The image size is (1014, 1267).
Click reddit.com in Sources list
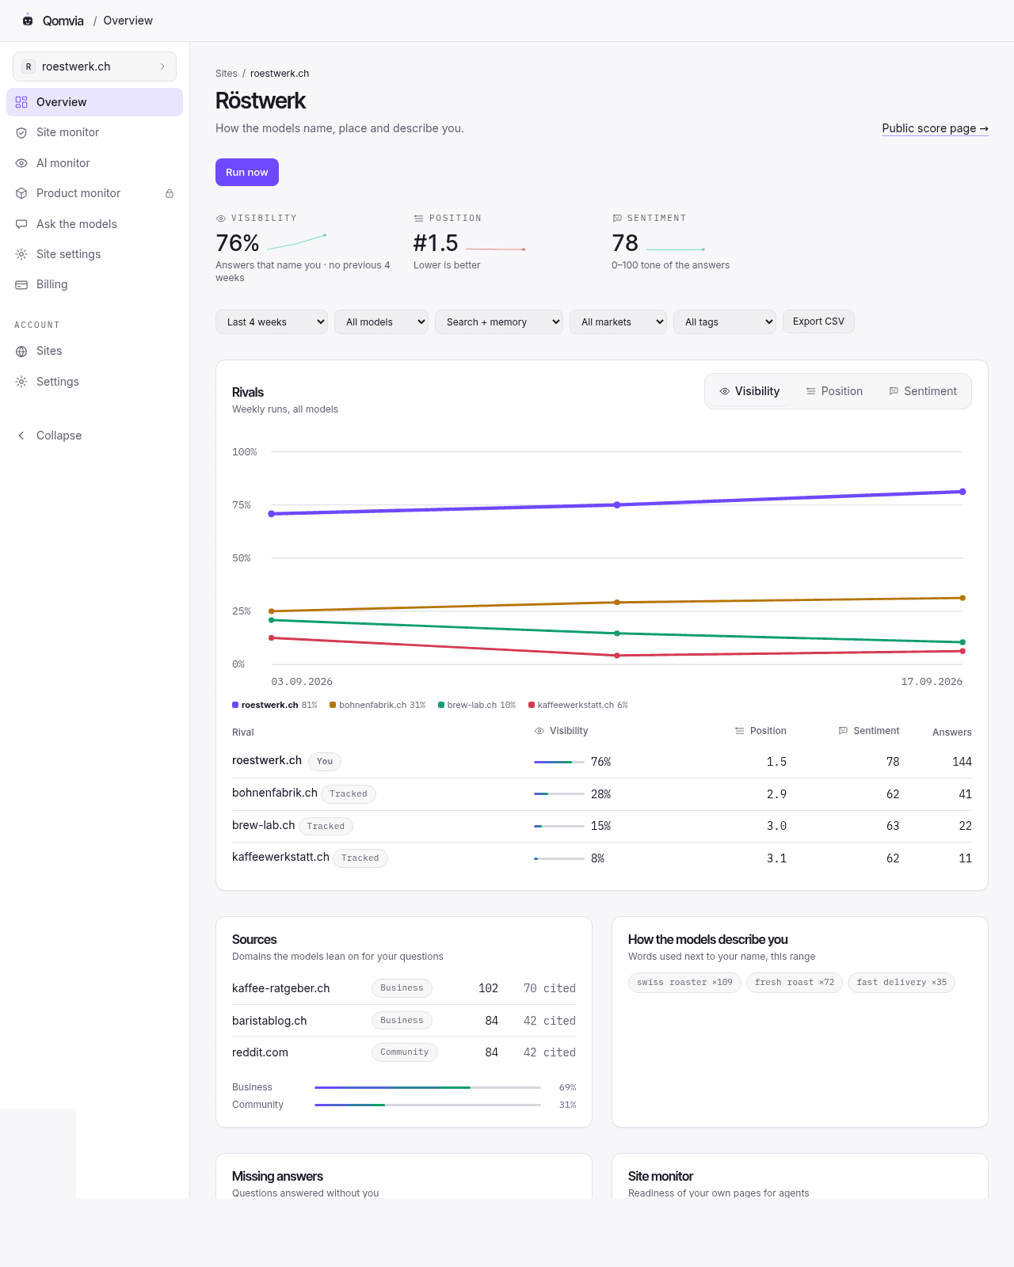[260, 1052]
